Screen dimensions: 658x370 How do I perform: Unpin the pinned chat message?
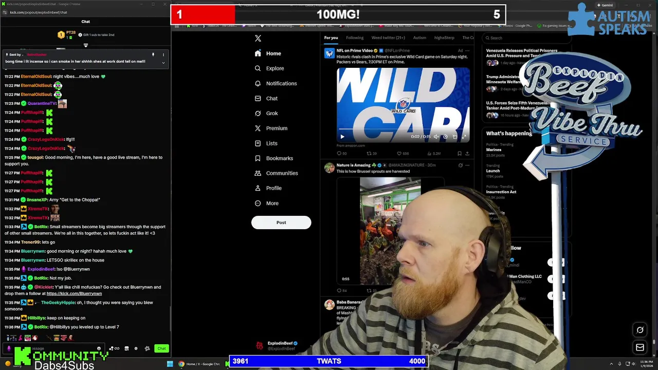[x=153, y=54]
